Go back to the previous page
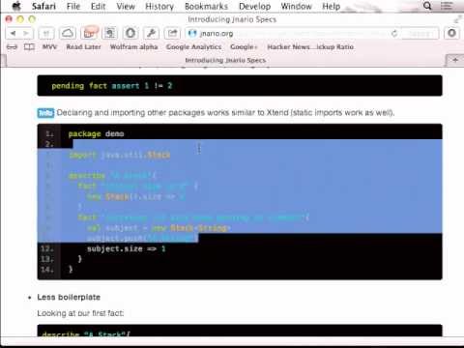 coord(14,33)
